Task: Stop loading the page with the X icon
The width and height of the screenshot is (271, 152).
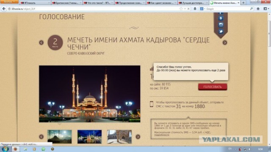Action: pos(188,9)
